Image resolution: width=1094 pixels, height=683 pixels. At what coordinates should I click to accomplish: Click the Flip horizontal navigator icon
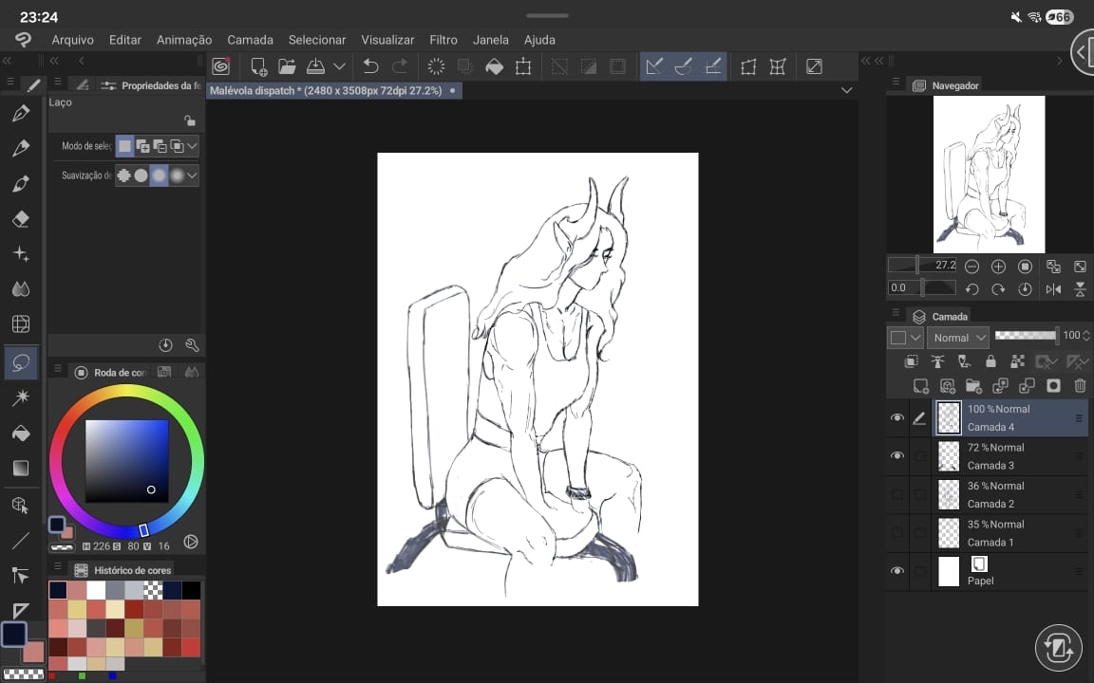[1053, 289]
